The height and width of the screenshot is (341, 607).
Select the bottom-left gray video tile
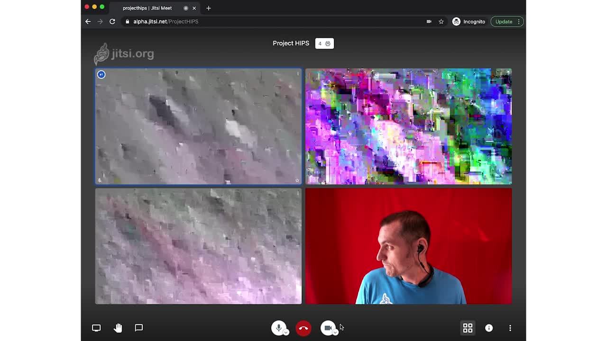click(x=198, y=246)
